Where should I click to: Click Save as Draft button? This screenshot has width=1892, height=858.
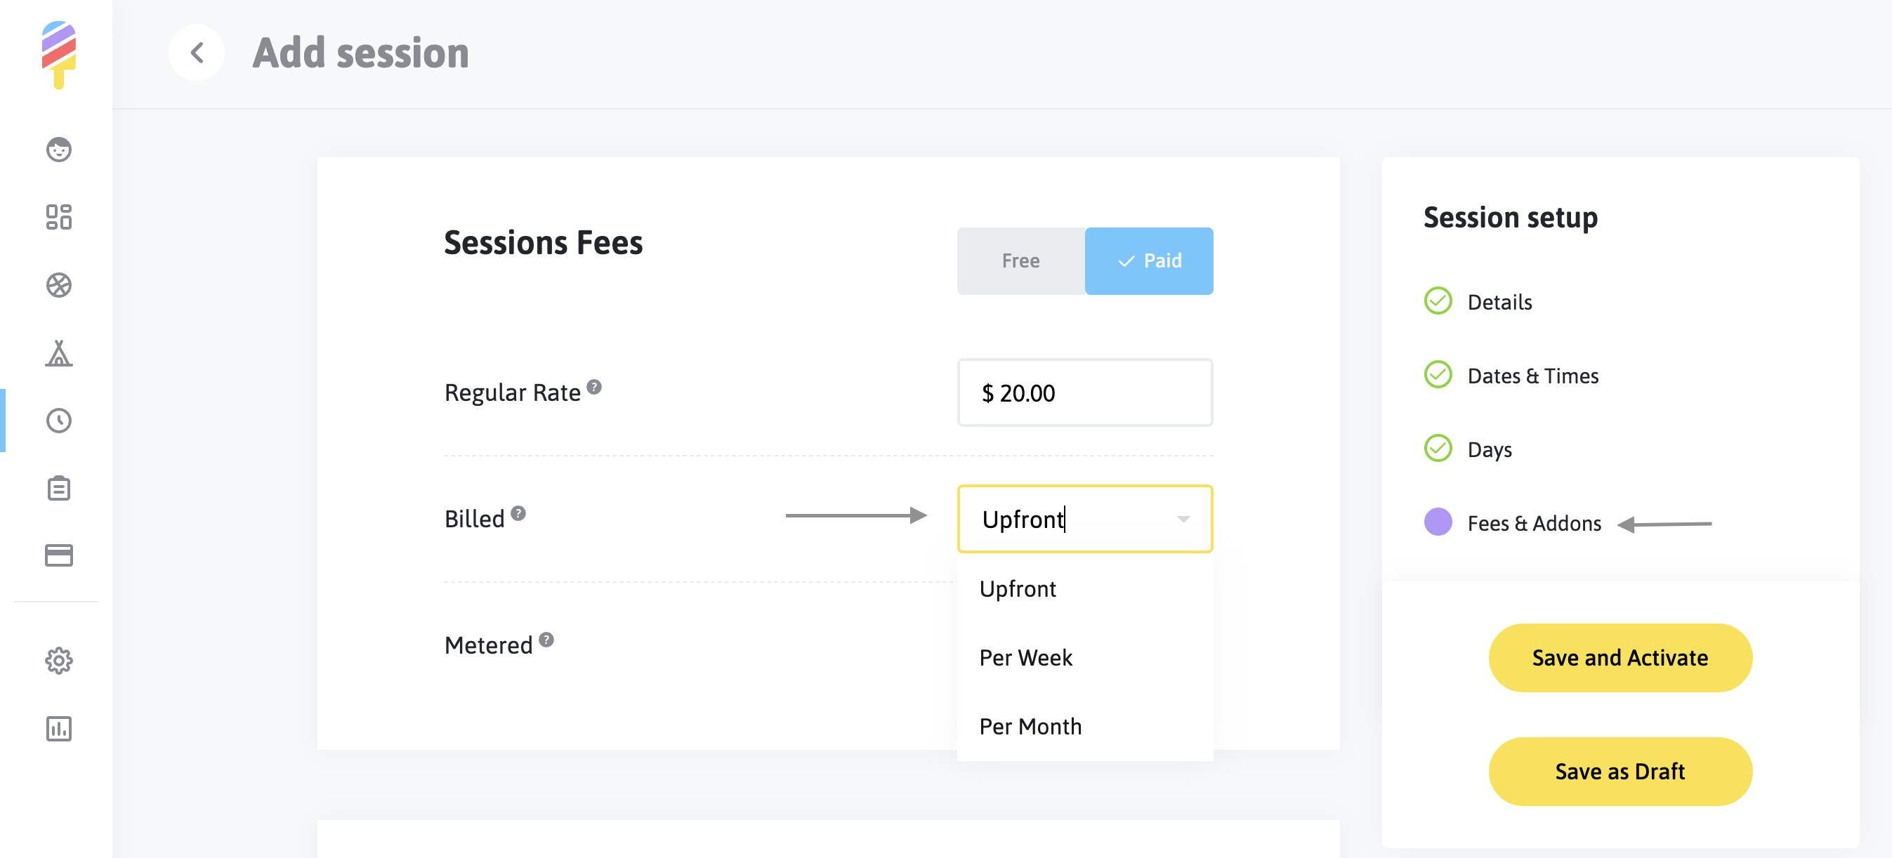click(1620, 772)
